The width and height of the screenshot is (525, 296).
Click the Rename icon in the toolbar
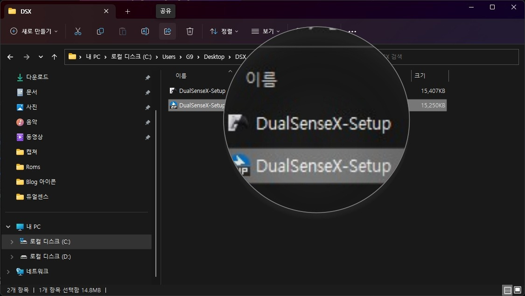click(x=145, y=31)
